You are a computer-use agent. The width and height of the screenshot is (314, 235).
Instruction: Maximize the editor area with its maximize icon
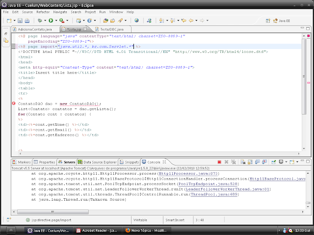pyautogui.click(x=308, y=28)
